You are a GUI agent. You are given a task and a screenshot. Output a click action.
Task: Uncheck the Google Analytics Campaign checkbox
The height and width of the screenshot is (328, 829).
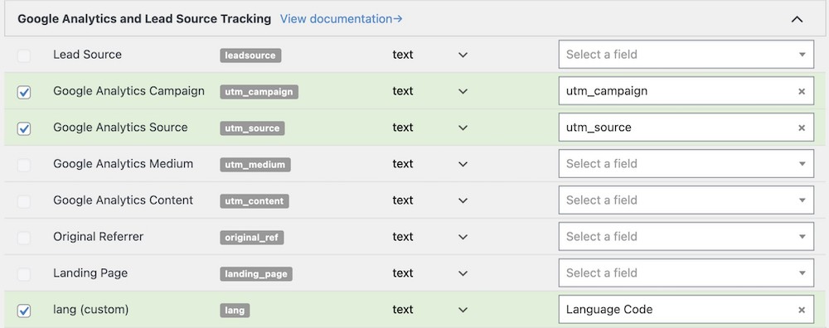24,92
